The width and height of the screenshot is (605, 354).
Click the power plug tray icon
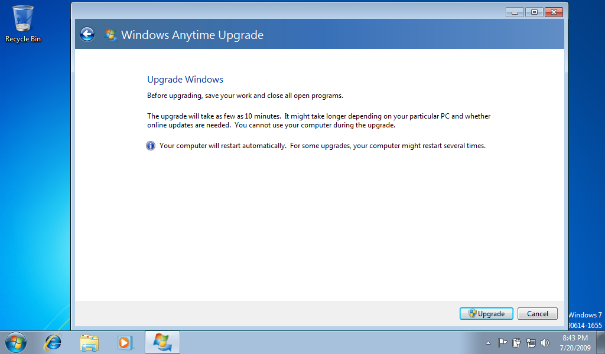click(516, 342)
